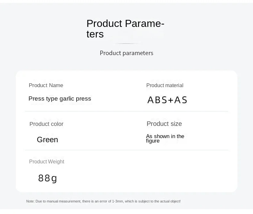The height and width of the screenshot is (214, 253).
Task: Select the "ABS+AS" material value
Action: [x=167, y=100]
